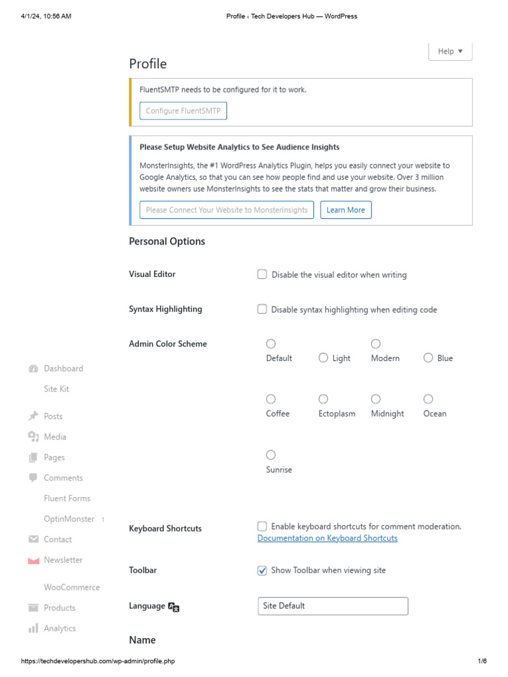
Task: Expand the Help dropdown tab
Action: tap(450, 52)
